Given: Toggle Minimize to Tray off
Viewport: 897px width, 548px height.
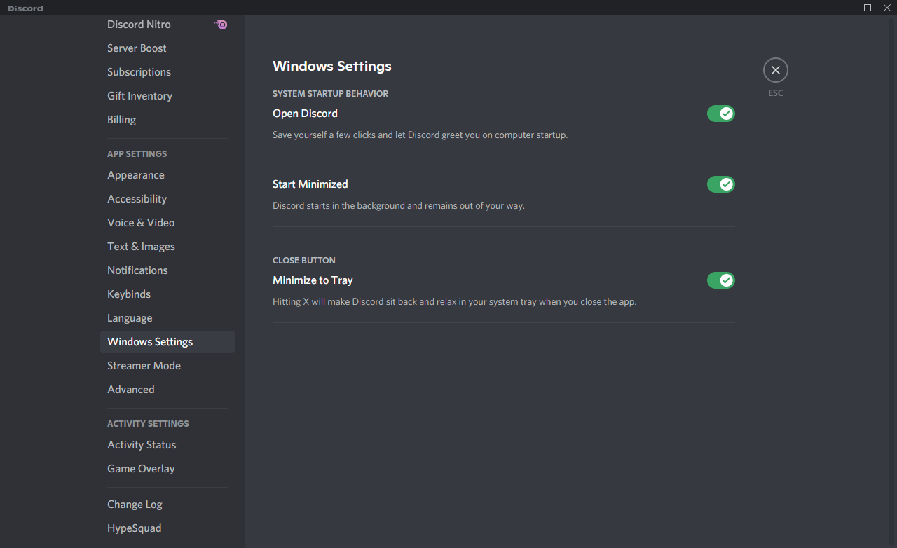Looking at the screenshot, I should click(720, 280).
